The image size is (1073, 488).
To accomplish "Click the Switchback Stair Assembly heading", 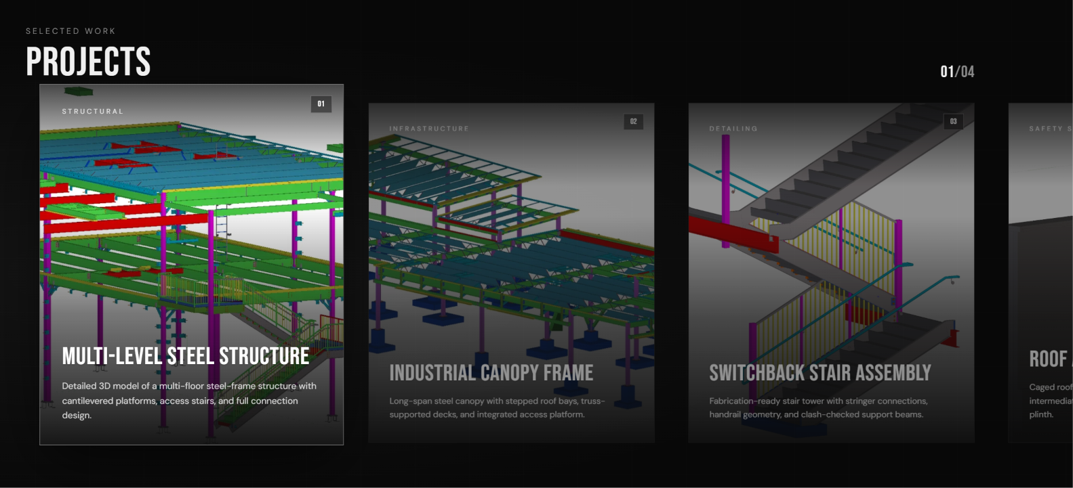I will (x=820, y=373).
